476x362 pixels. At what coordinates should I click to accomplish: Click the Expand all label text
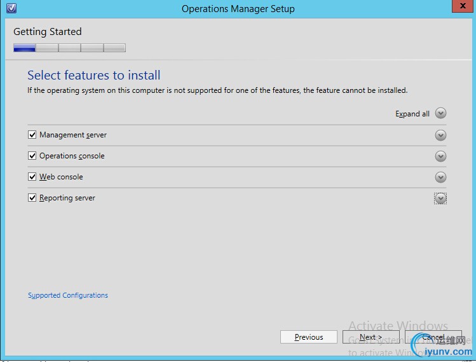412,114
